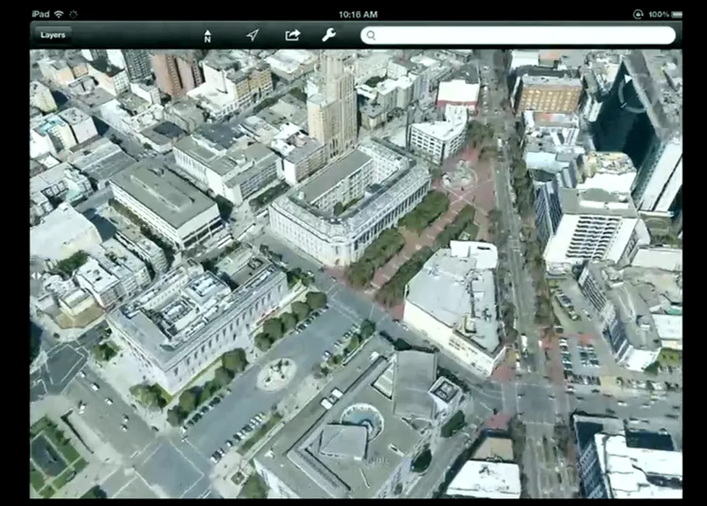This screenshot has height=506, width=707.
Task: Open settings with the wrench icon
Action: pyautogui.click(x=329, y=35)
